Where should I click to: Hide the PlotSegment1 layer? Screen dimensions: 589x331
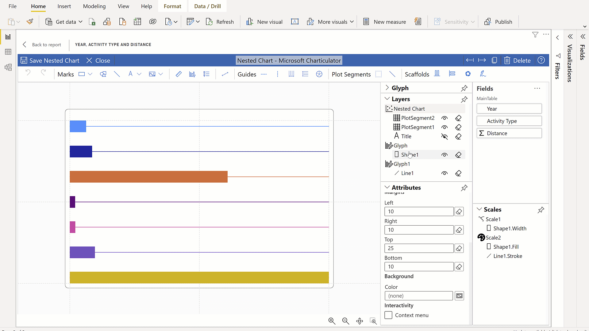tap(445, 127)
